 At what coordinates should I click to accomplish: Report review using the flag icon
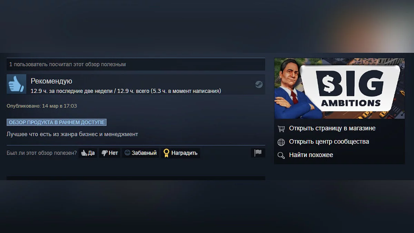258,153
